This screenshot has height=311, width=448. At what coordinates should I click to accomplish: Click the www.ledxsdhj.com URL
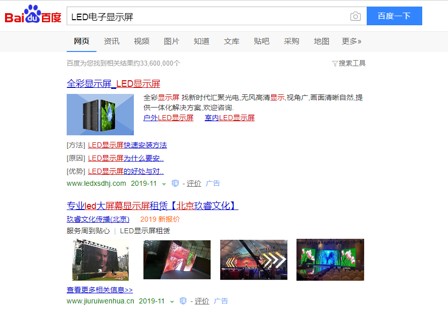(96, 183)
